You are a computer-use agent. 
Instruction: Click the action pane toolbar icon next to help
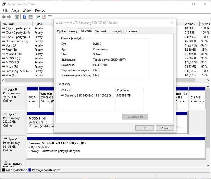click(x=31, y=17)
